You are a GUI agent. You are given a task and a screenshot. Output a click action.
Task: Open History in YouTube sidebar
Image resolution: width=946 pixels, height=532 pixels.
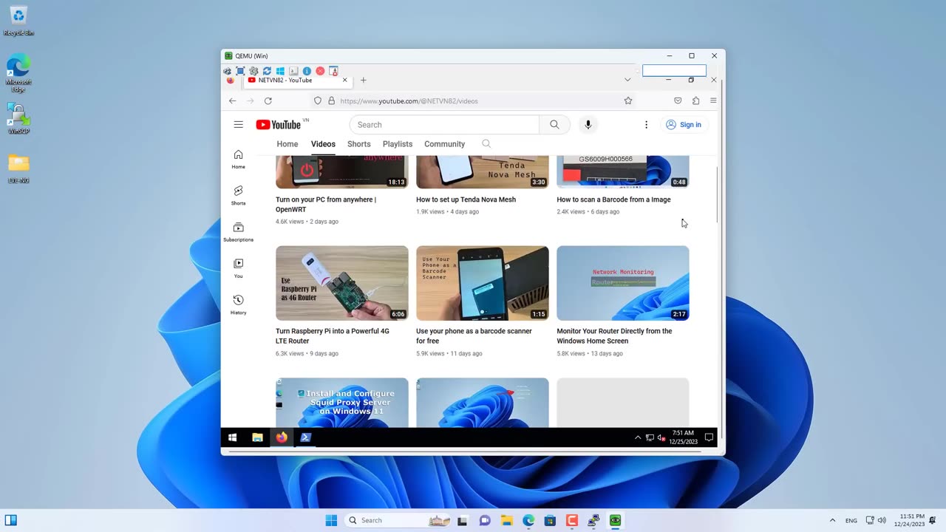[x=238, y=304]
